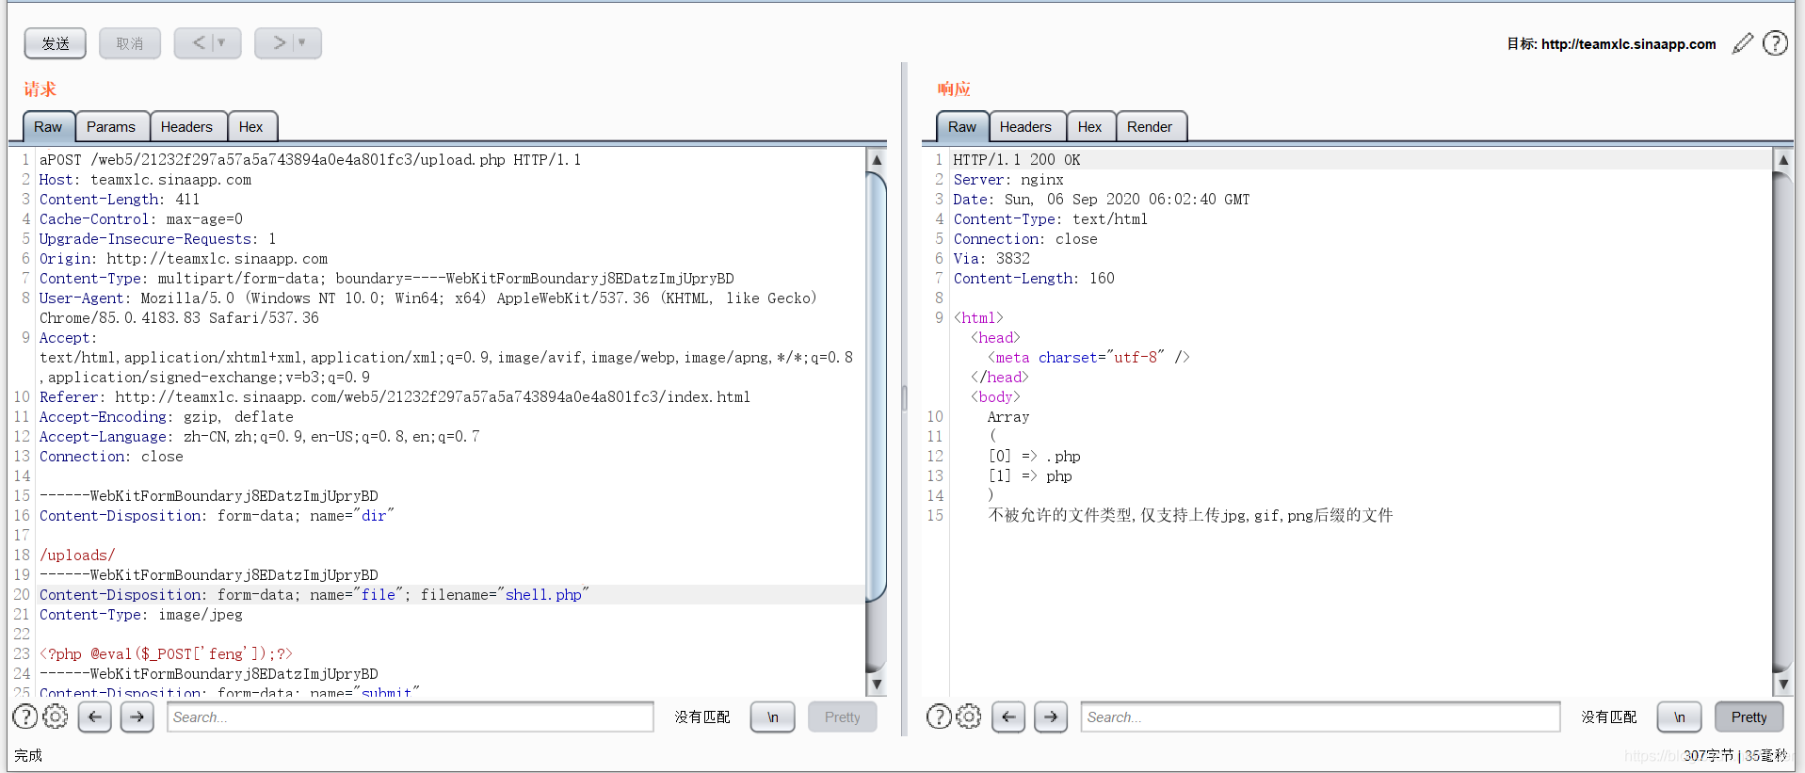This screenshot has height=773, width=1805.
Task: Click the meta charset line in response
Action: (x=1088, y=358)
